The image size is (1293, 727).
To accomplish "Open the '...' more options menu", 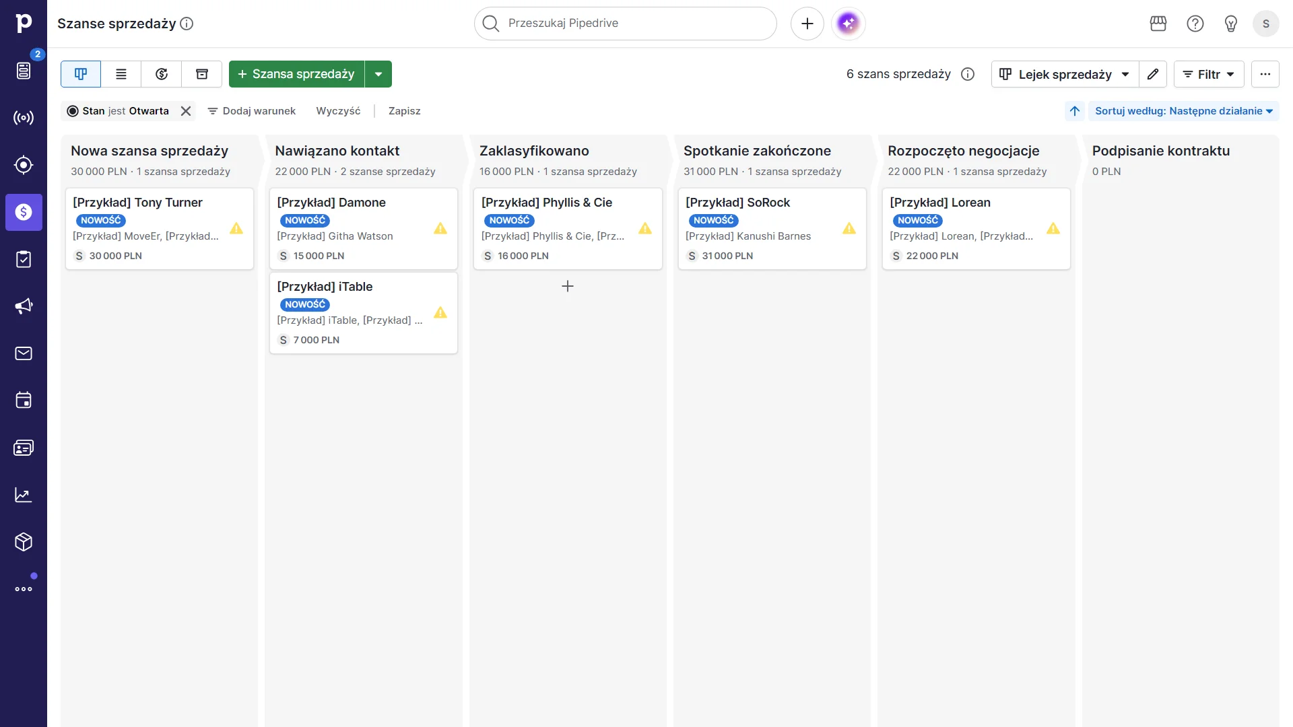I will click(1265, 74).
